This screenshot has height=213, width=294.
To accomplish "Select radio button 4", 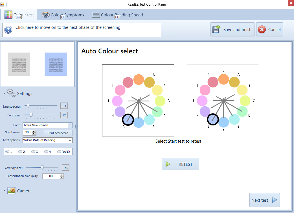I will tap(46, 152).
